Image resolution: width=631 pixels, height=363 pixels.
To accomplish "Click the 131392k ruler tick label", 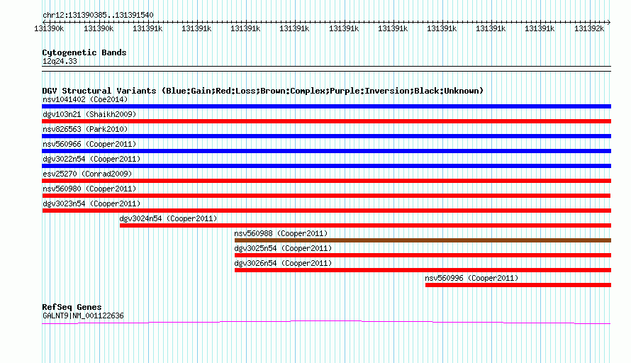I will 588,28.
